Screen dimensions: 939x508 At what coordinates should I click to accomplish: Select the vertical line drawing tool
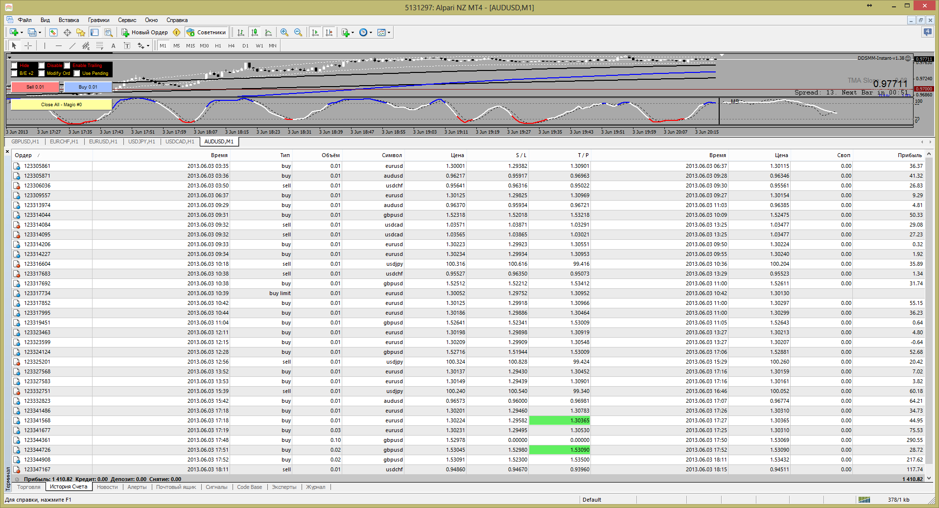(45, 46)
